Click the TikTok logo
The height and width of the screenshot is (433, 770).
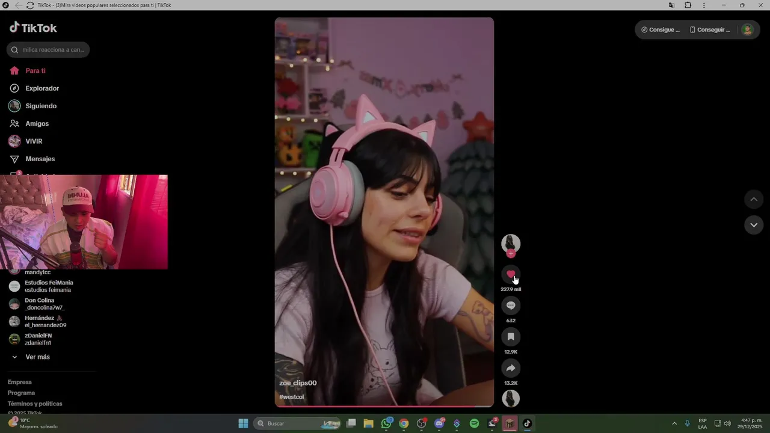tap(33, 28)
